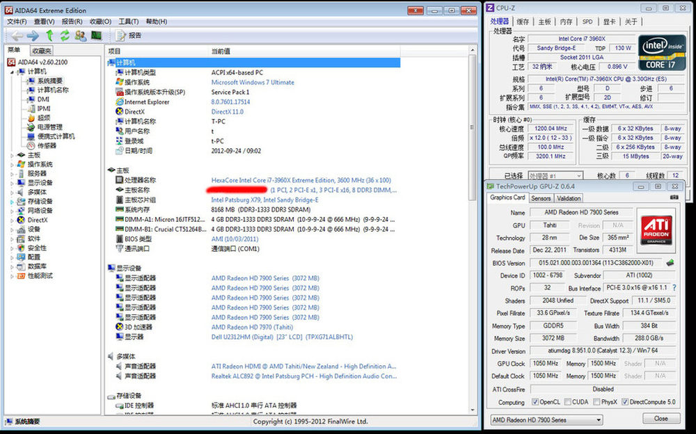The height and width of the screenshot is (434, 696).
Task: Toggle the OpenCL checkbox in GPU-Z
Action: (x=535, y=402)
